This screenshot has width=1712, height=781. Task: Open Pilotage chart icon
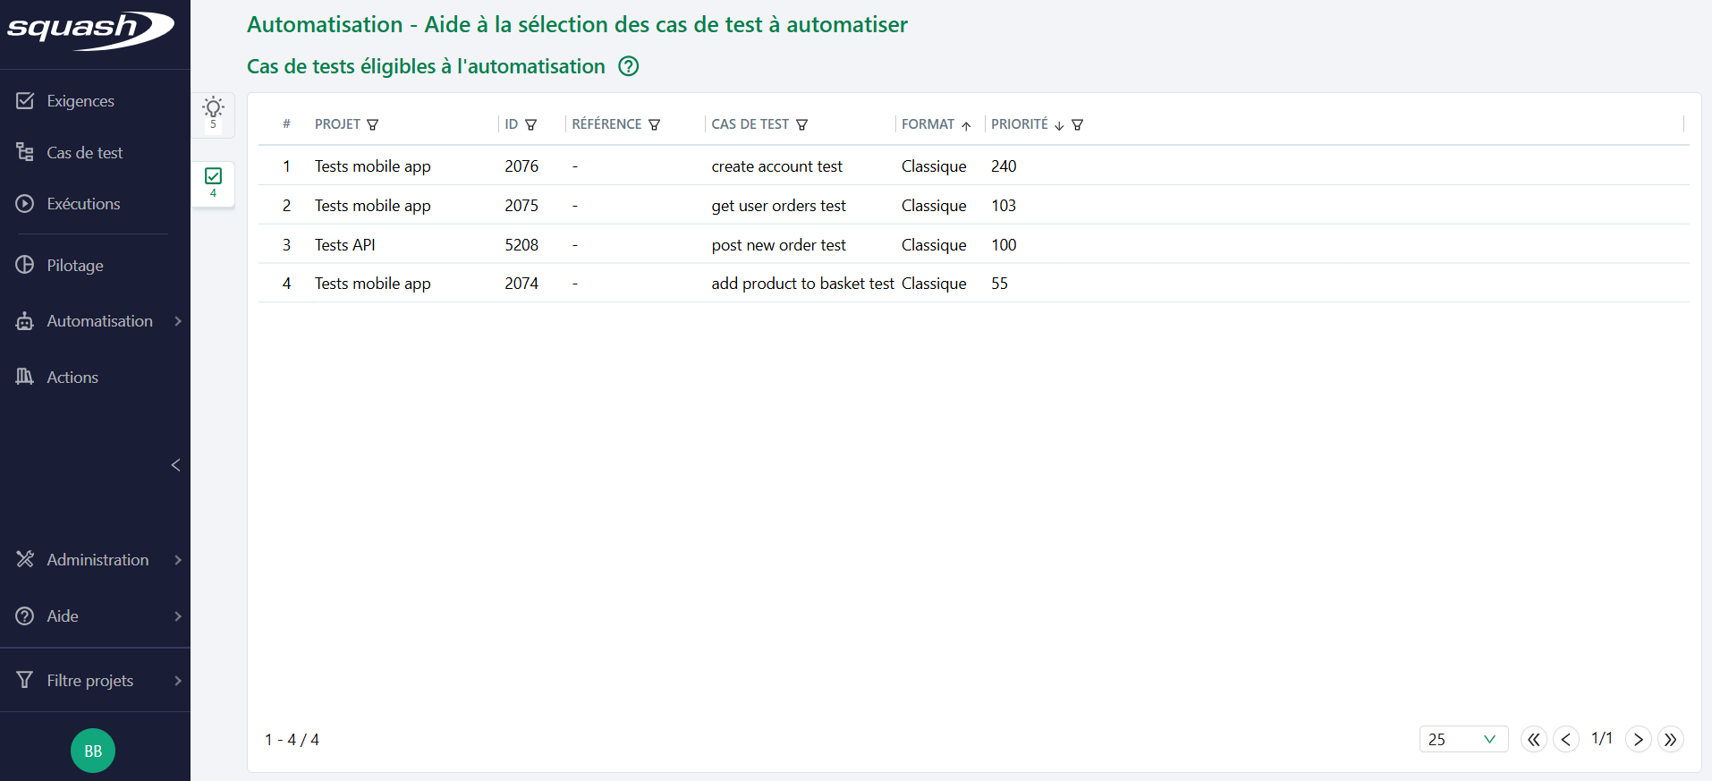coord(25,265)
